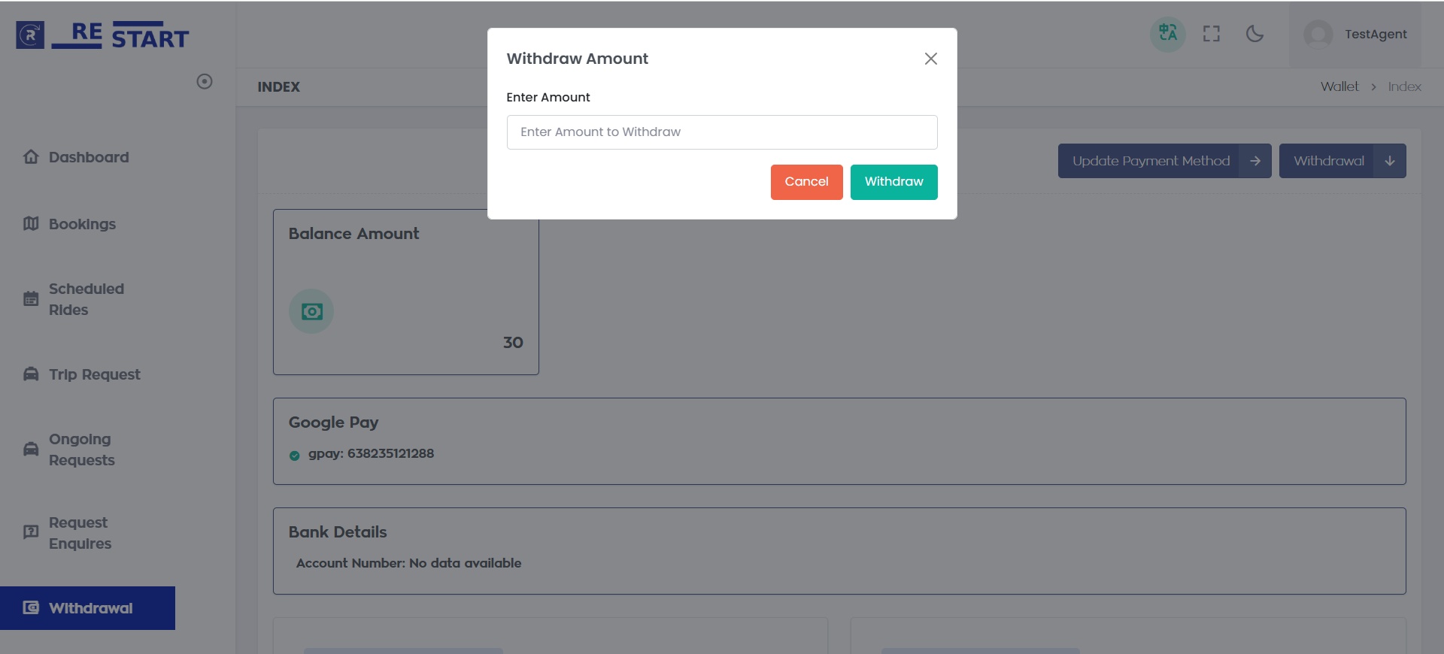Switch to dark mode moon icon
This screenshot has height=654, width=1444.
[1254, 34]
